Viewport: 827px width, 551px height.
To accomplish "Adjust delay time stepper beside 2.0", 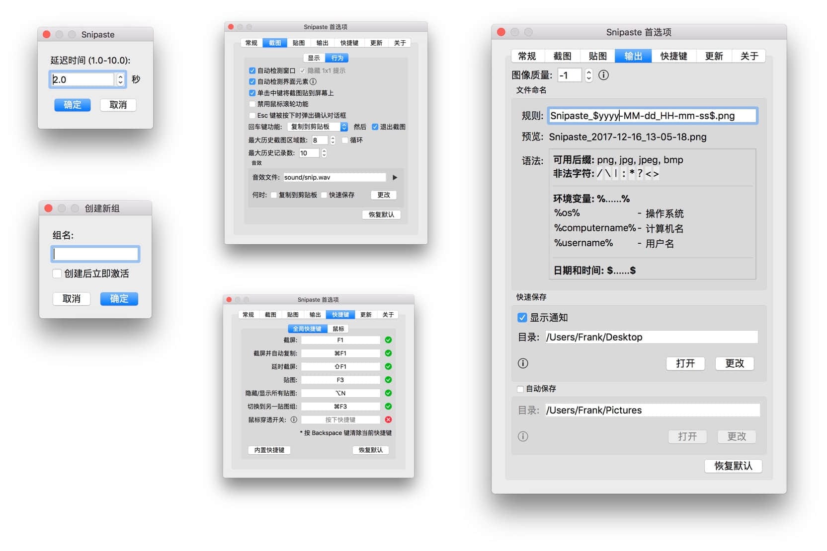I will click(x=120, y=79).
